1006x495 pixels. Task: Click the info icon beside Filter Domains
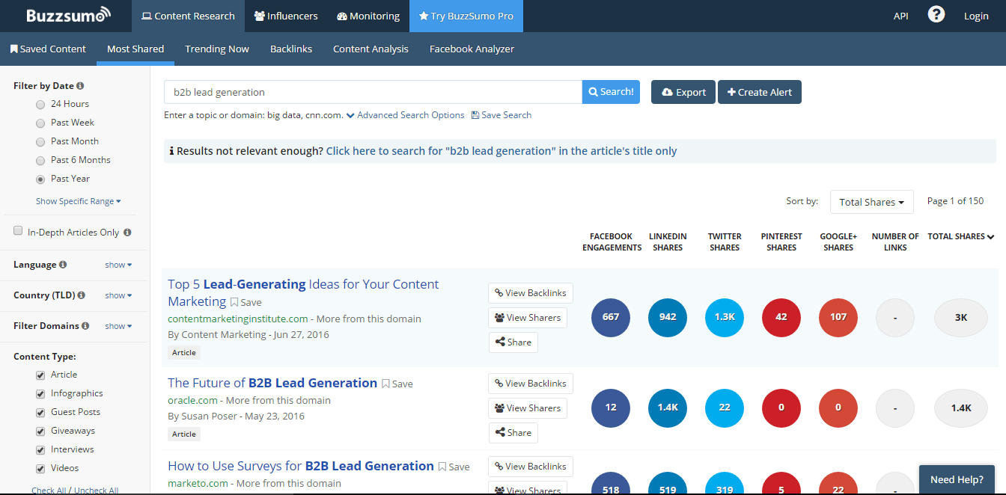[x=85, y=326]
